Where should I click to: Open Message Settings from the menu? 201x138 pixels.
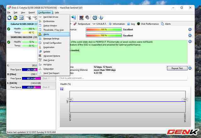54,39
